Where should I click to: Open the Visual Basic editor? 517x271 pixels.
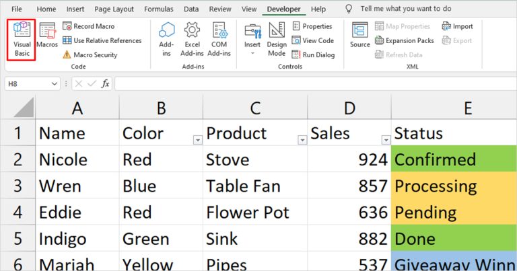22,39
